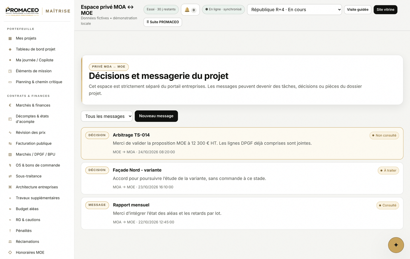The width and height of the screenshot is (410, 259).
Task: Click the exclamation icon beside Pénalités
Action: point(10,231)
